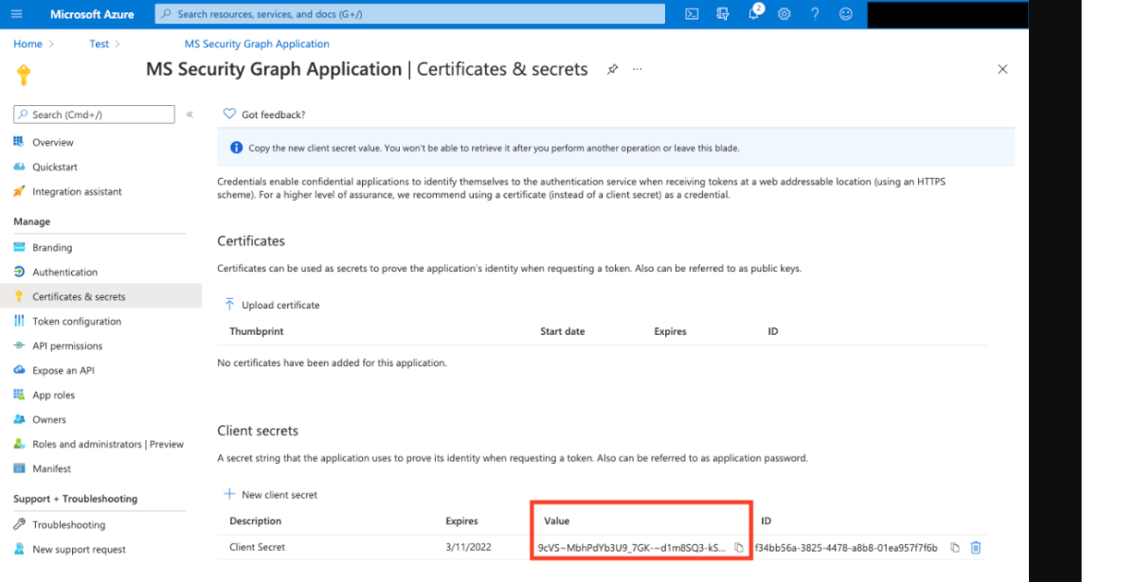Go to the Home breadcrumb
1137x582 pixels.
(27, 44)
